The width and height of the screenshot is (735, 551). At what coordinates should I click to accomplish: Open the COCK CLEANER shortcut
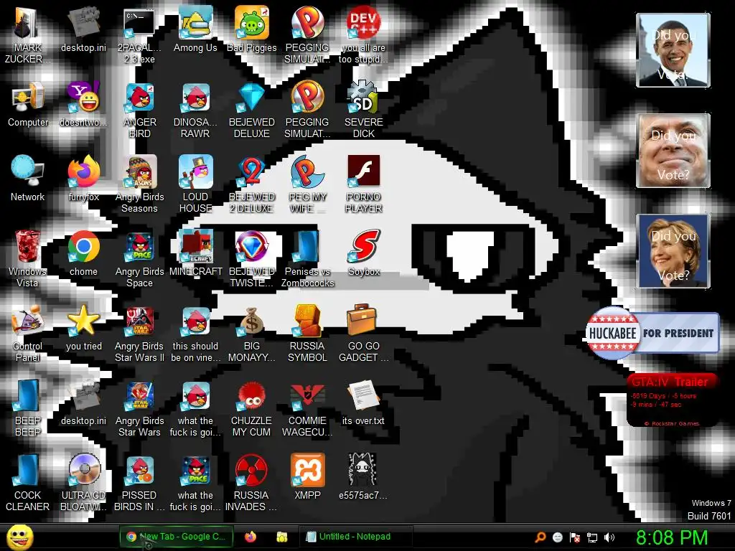tap(28, 483)
